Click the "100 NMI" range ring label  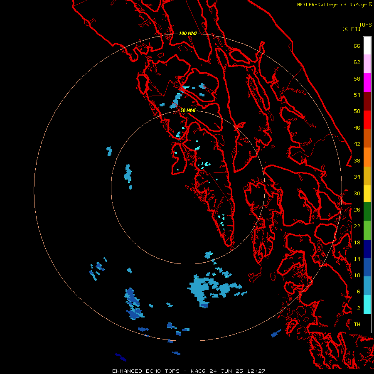coord(188,33)
